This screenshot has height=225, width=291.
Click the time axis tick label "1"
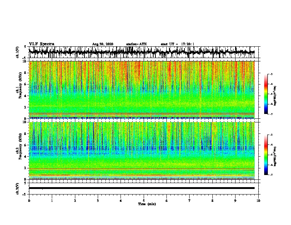(x=52, y=201)
